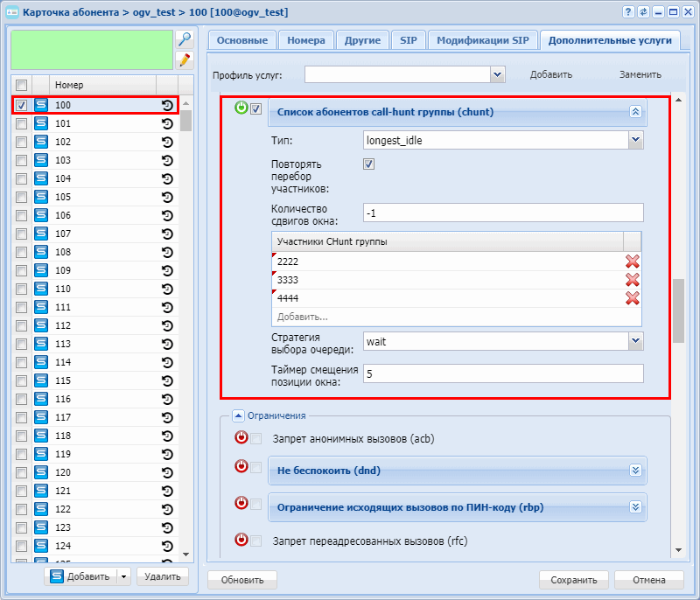Click history icon for number 103
Viewport: 700px width, 600px height.
click(x=167, y=161)
